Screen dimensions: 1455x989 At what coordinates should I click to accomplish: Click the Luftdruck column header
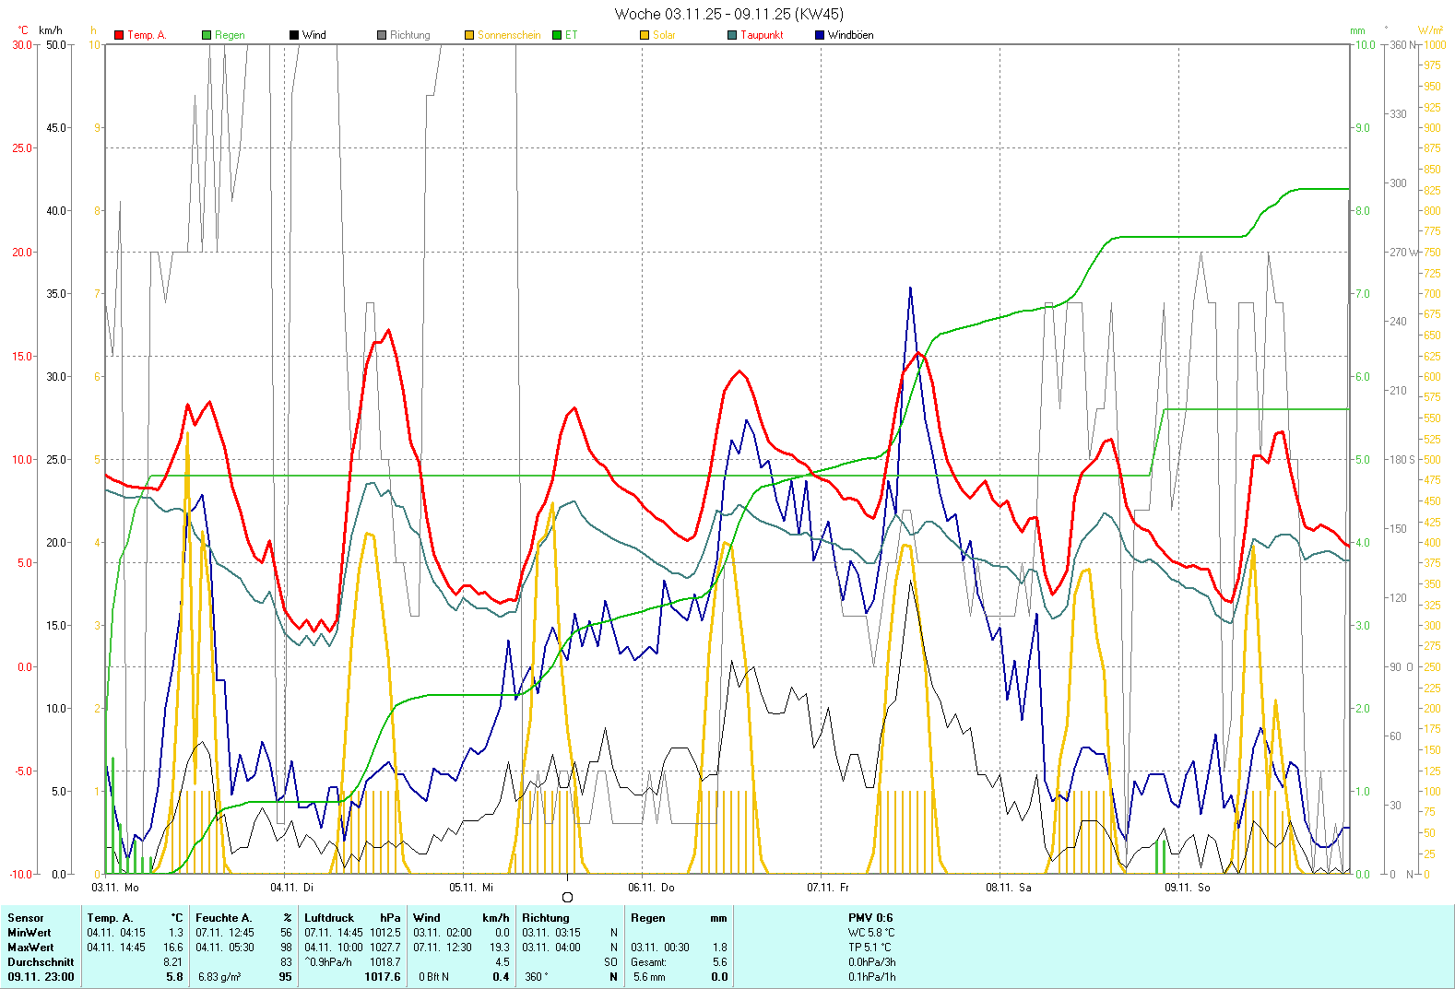point(329,918)
